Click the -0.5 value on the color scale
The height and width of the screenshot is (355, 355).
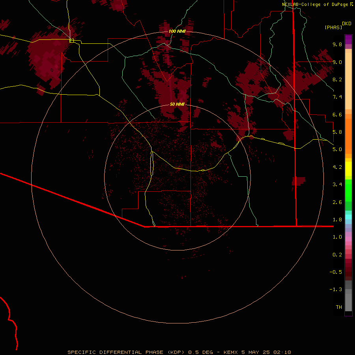(336, 272)
